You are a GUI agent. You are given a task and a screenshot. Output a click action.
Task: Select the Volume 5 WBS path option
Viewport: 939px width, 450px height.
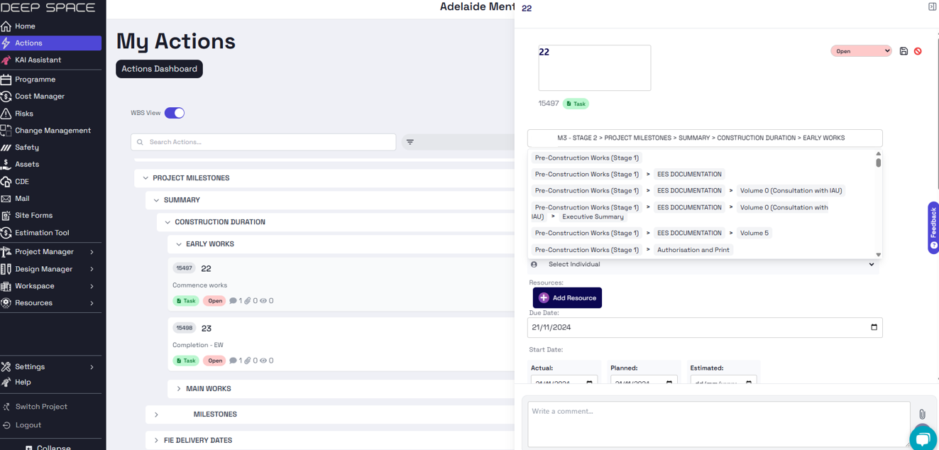754,233
